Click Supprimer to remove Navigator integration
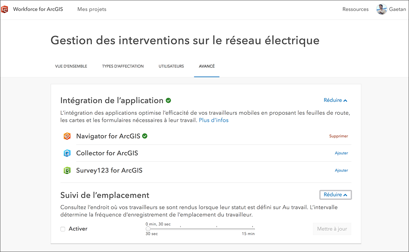409x252 pixels. [x=338, y=136]
